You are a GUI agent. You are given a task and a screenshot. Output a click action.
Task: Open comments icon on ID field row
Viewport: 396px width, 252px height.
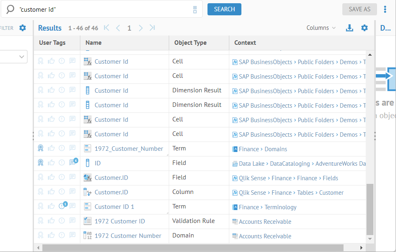pos(73,162)
